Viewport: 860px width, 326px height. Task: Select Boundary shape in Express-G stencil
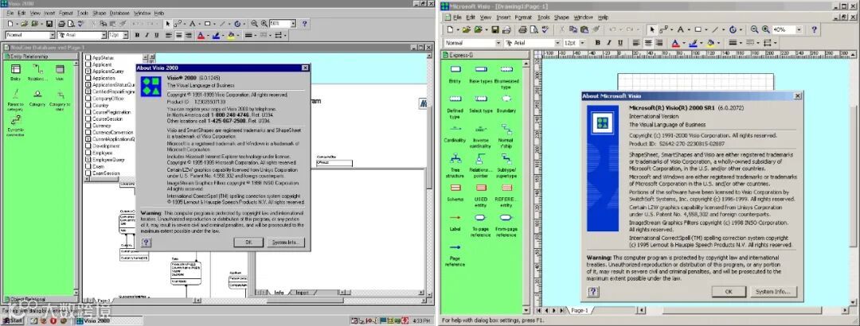(x=506, y=103)
